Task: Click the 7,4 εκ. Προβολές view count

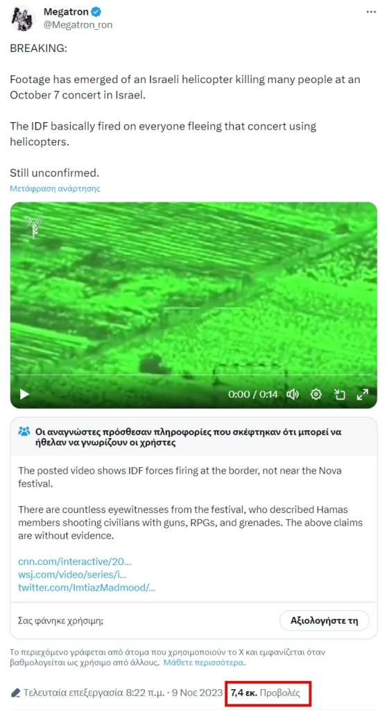Action: 265,693
